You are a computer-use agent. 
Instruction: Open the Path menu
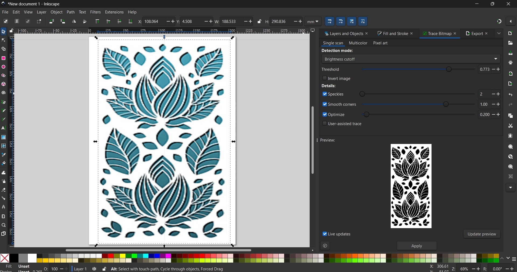[71, 12]
